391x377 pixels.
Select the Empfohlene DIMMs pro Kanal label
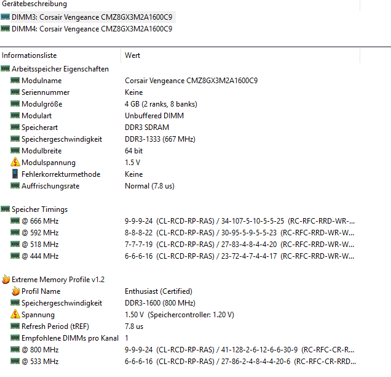point(70,338)
